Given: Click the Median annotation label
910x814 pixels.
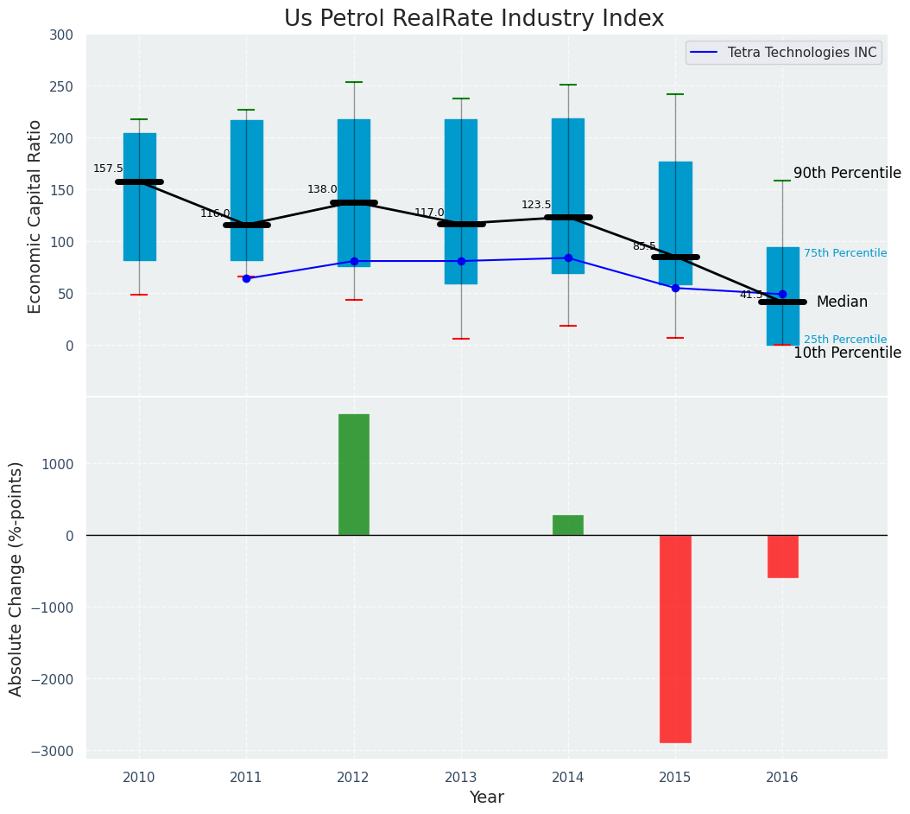Looking at the screenshot, I should 842,302.
